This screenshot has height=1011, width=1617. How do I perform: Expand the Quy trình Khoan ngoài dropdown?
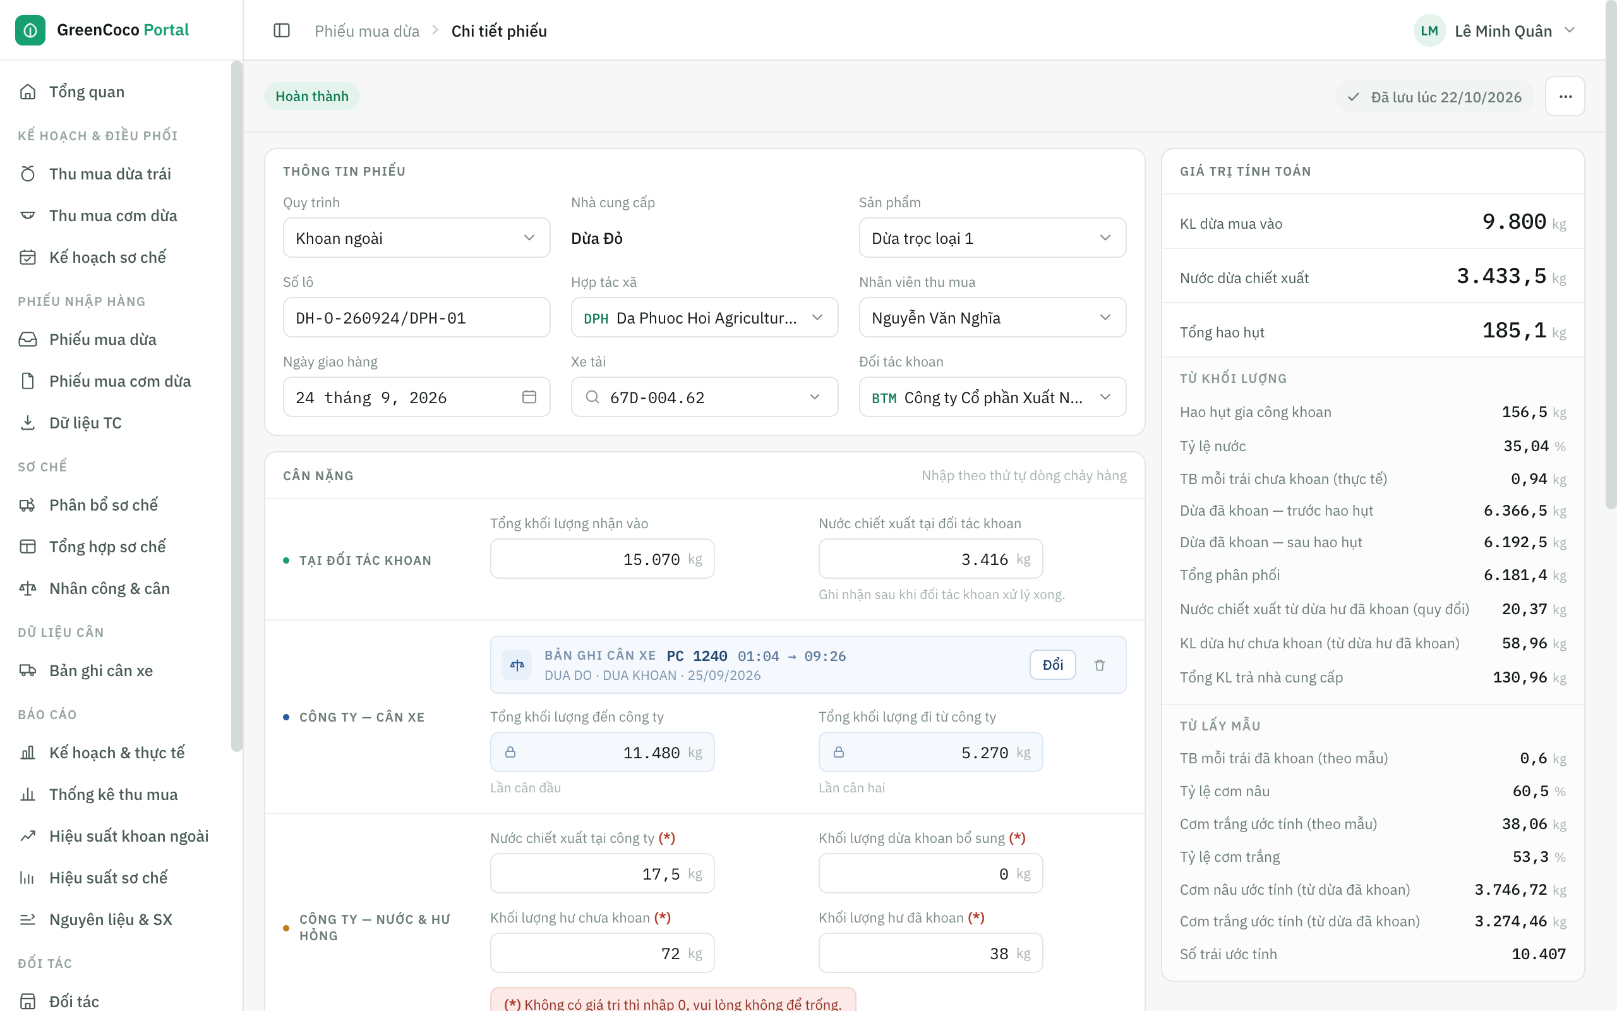[x=416, y=238]
